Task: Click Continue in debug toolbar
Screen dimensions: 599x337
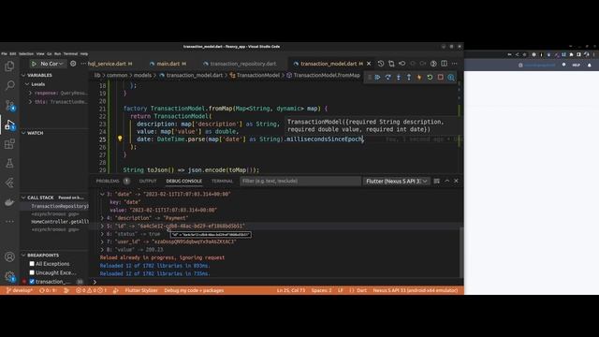Action: (x=377, y=77)
